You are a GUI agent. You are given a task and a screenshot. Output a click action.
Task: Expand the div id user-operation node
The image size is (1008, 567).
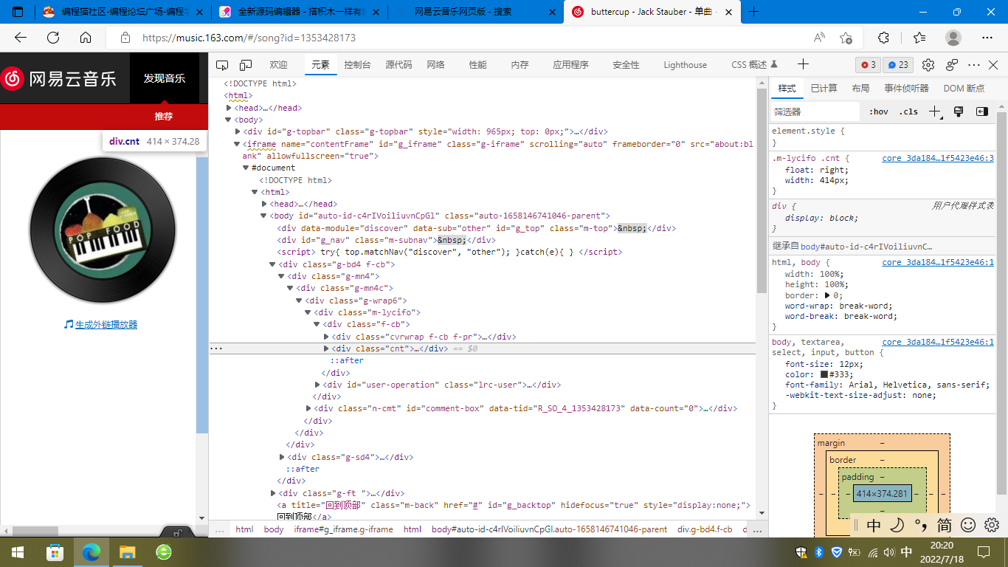click(317, 385)
